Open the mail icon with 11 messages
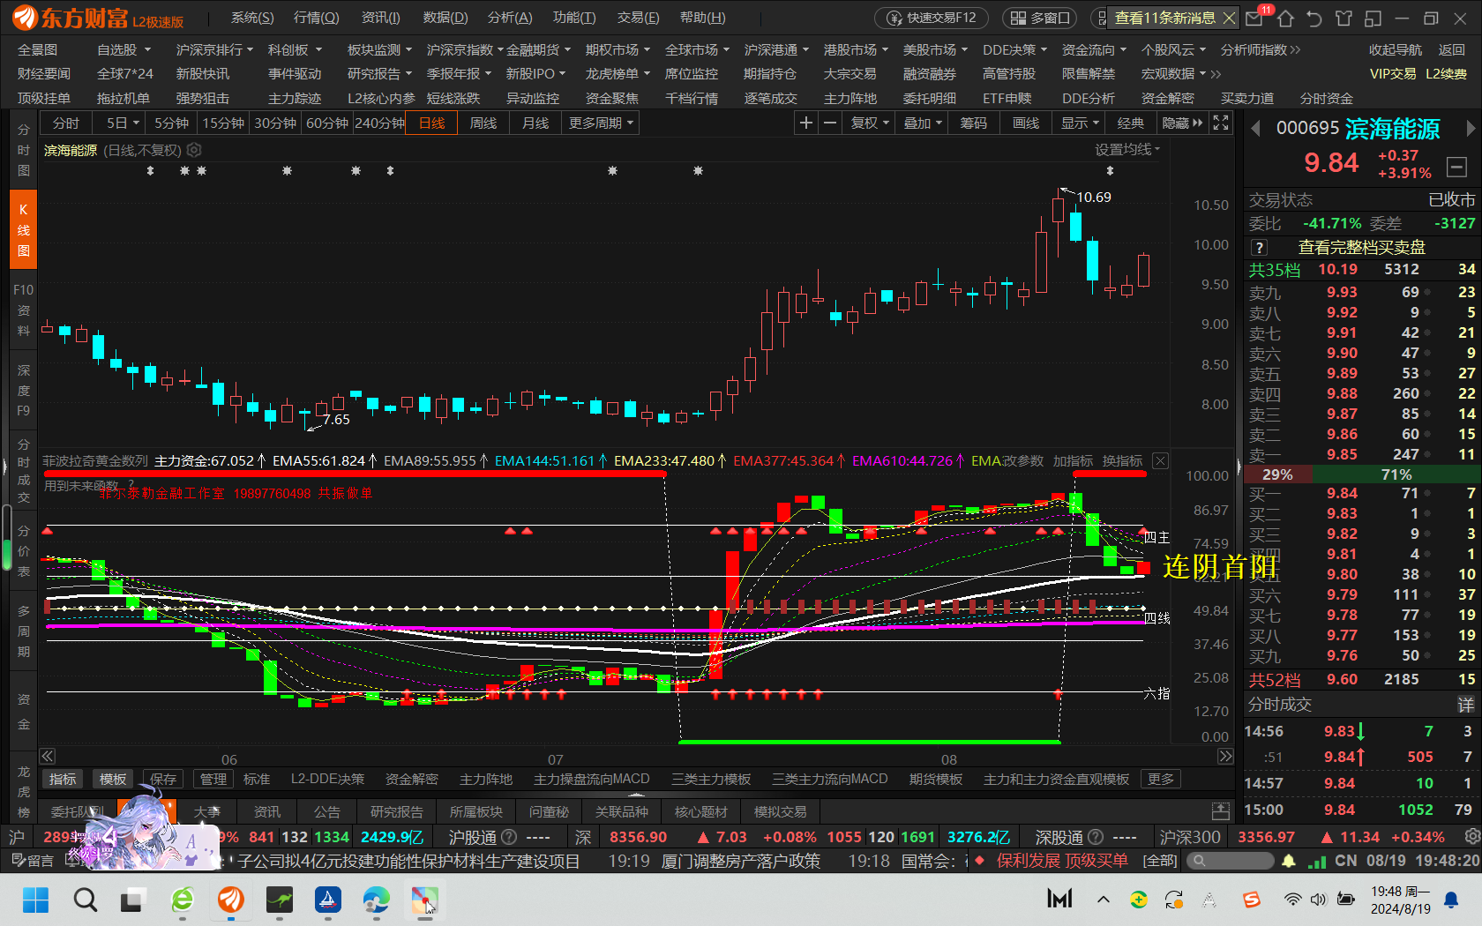1482x926 pixels. pyautogui.click(x=1255, y=18)
